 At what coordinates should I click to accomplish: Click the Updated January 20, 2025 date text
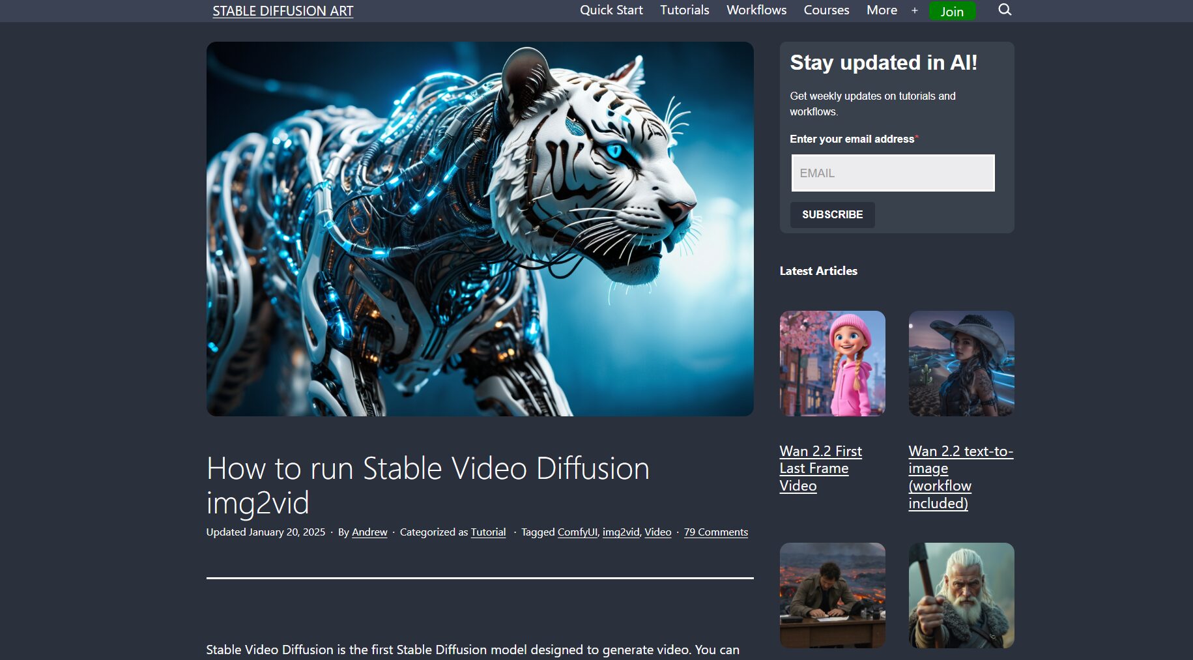[266, 532]
